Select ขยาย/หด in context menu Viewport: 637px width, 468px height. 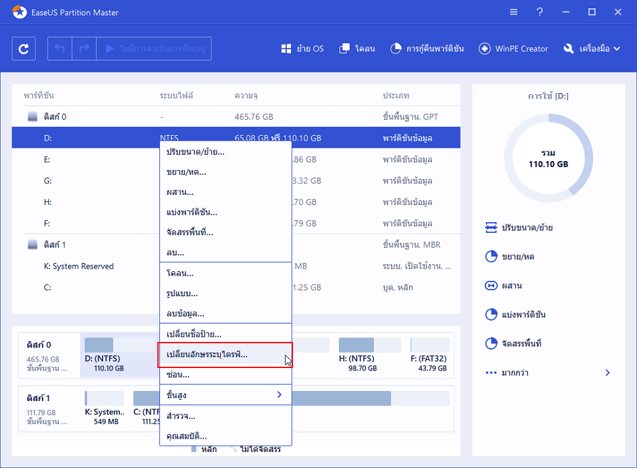[225, 173]
